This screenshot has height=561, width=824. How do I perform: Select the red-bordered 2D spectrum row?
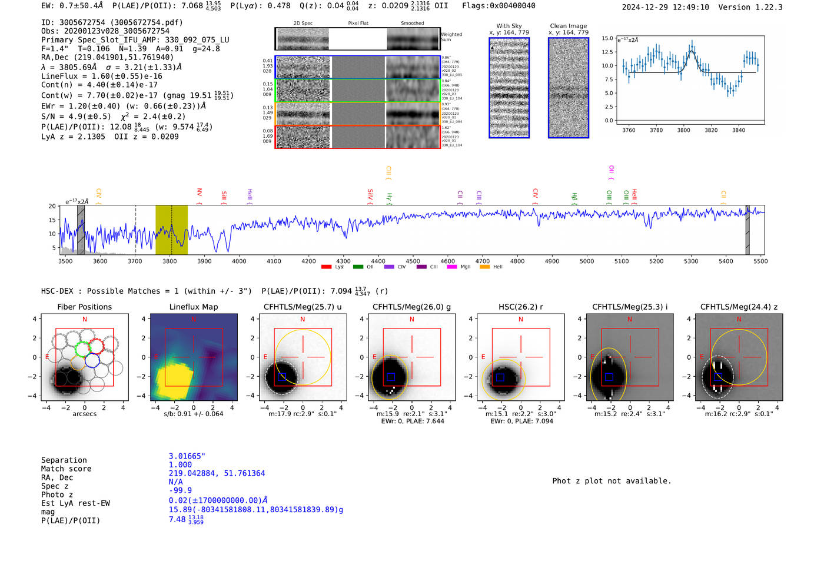click(x=358, y=137)
